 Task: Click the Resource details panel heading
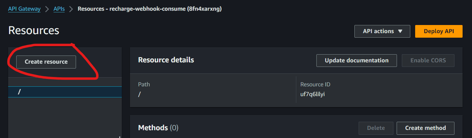166,60
